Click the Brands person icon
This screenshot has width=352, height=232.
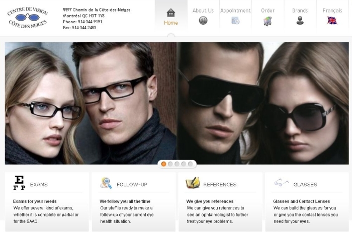coord(300,21)
